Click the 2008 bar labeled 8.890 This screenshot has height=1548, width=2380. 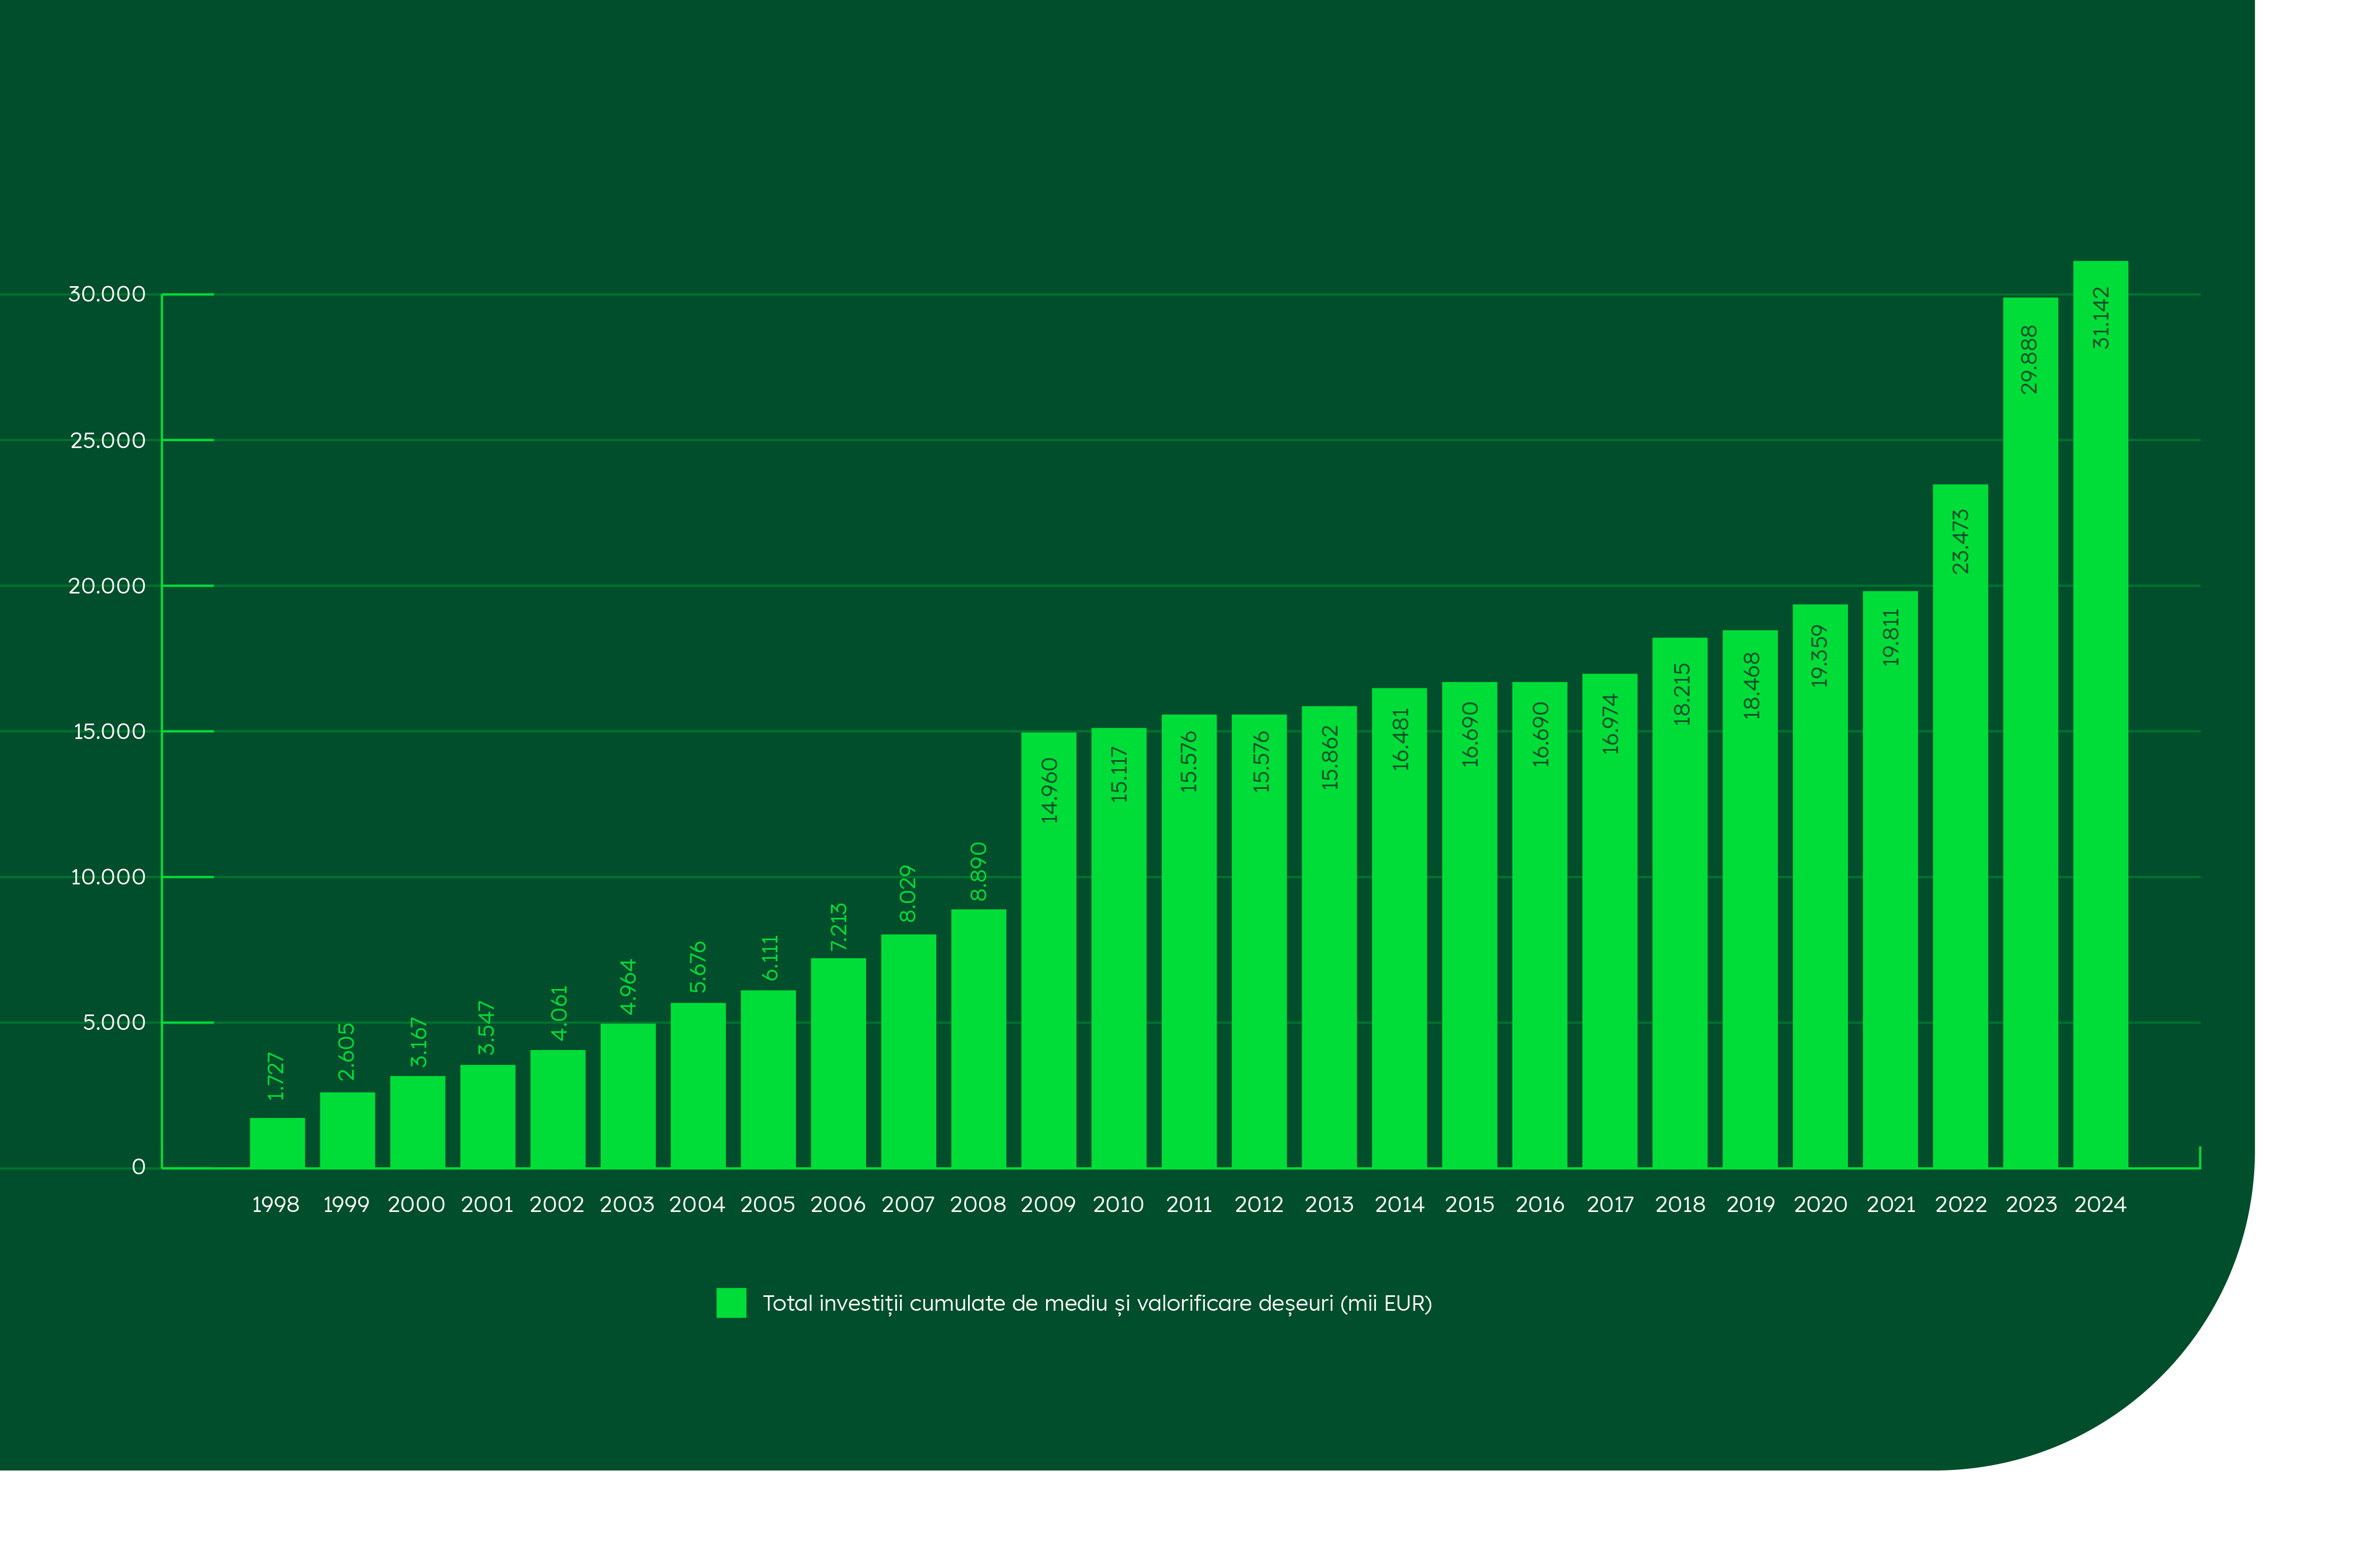[978, 1038]
